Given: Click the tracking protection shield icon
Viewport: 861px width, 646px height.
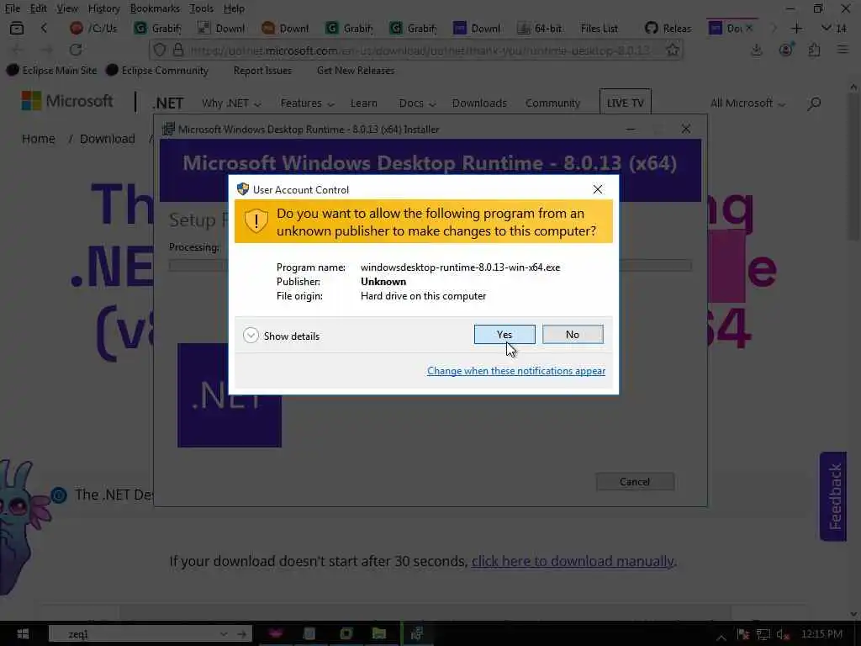Looking at the screenshot, I should (159, 50).
